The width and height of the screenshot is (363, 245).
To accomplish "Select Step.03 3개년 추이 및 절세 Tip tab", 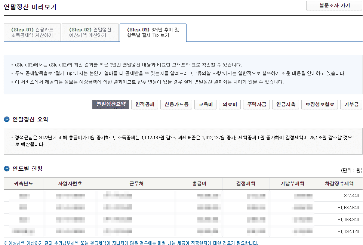I will pos(153,32).
